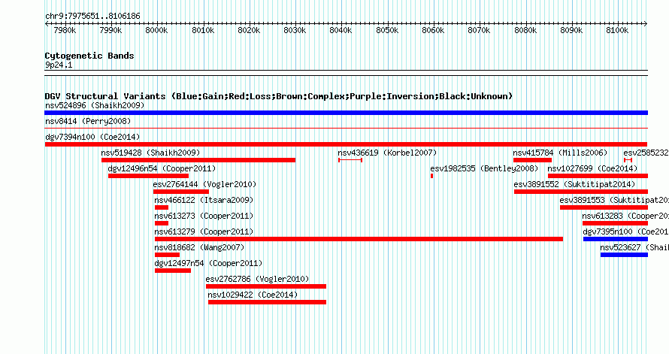
Task: Click the 8030k tick on the ruler
Action: pos(295,30)
